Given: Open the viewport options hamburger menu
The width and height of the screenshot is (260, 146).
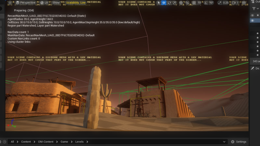Looking at the screenshot, I should [x=10, y=3].
